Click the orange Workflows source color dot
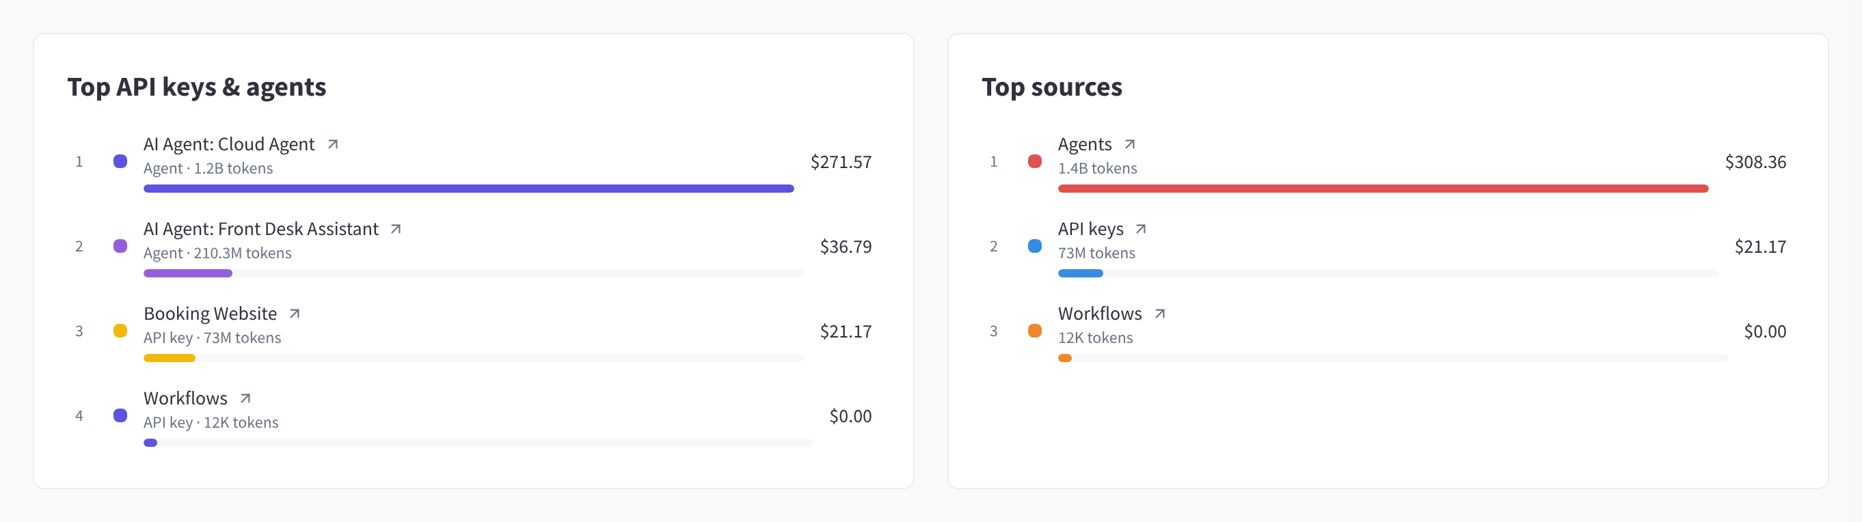The width and height of the screenshot is (1862, 522). pyautogui.click(x=1035, y=331)
